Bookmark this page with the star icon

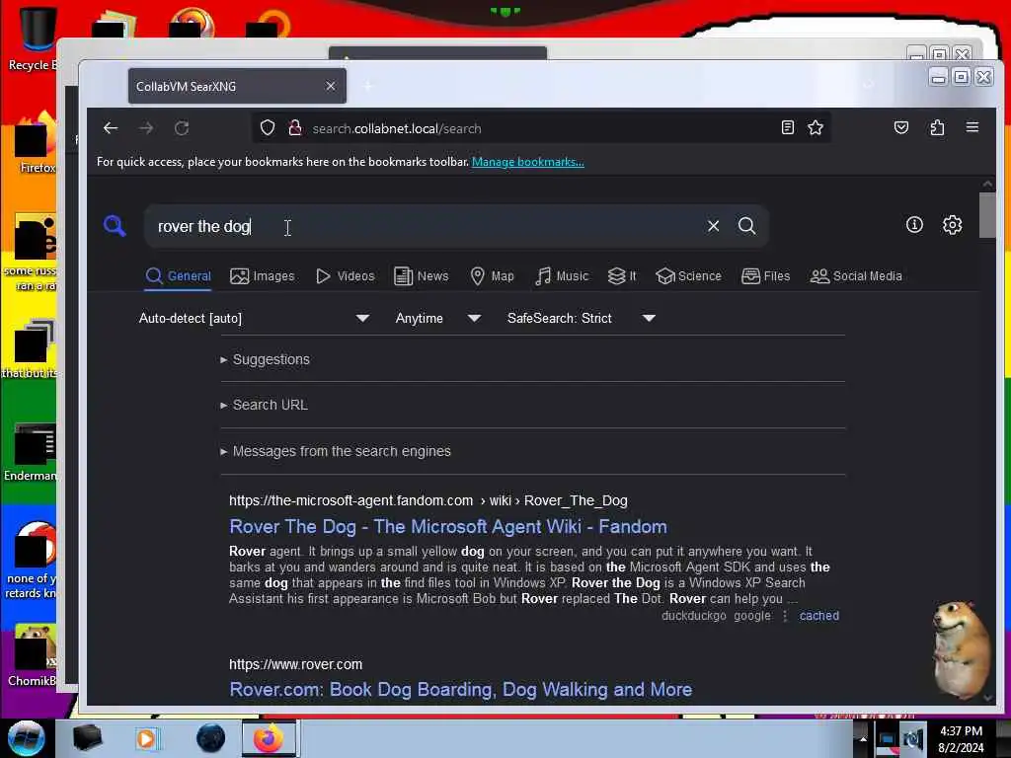[816, 127]
